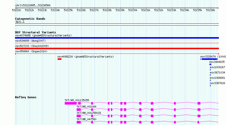
Task: Click the thick blue nsv4074688 variant bar
Action: pyautogui.click(x=117, y=38)
